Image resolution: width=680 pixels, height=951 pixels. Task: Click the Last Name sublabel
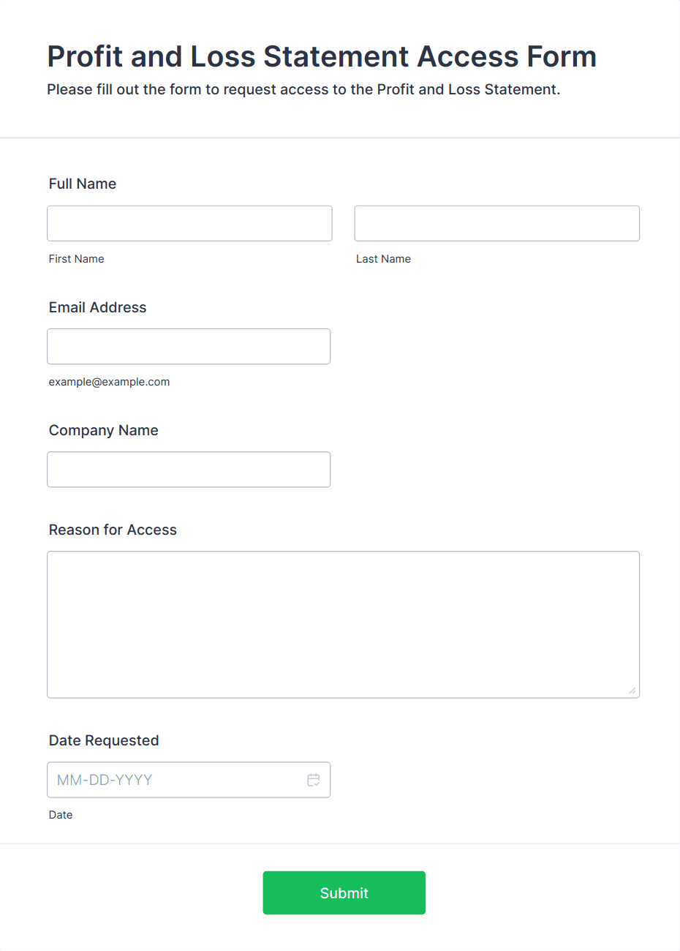(x=384, y=259)
